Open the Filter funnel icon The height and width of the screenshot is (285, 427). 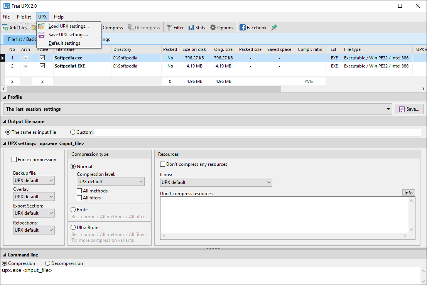click(169, 27)
